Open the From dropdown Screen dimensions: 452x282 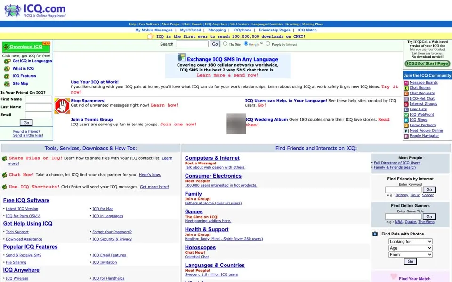click(410, 255)
